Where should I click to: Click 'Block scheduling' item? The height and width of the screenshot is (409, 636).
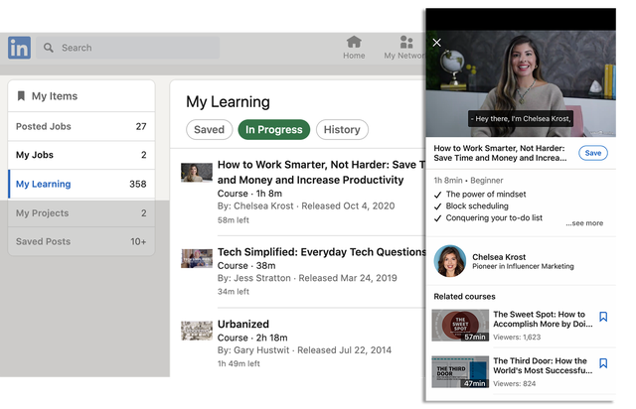coord(477,205)
